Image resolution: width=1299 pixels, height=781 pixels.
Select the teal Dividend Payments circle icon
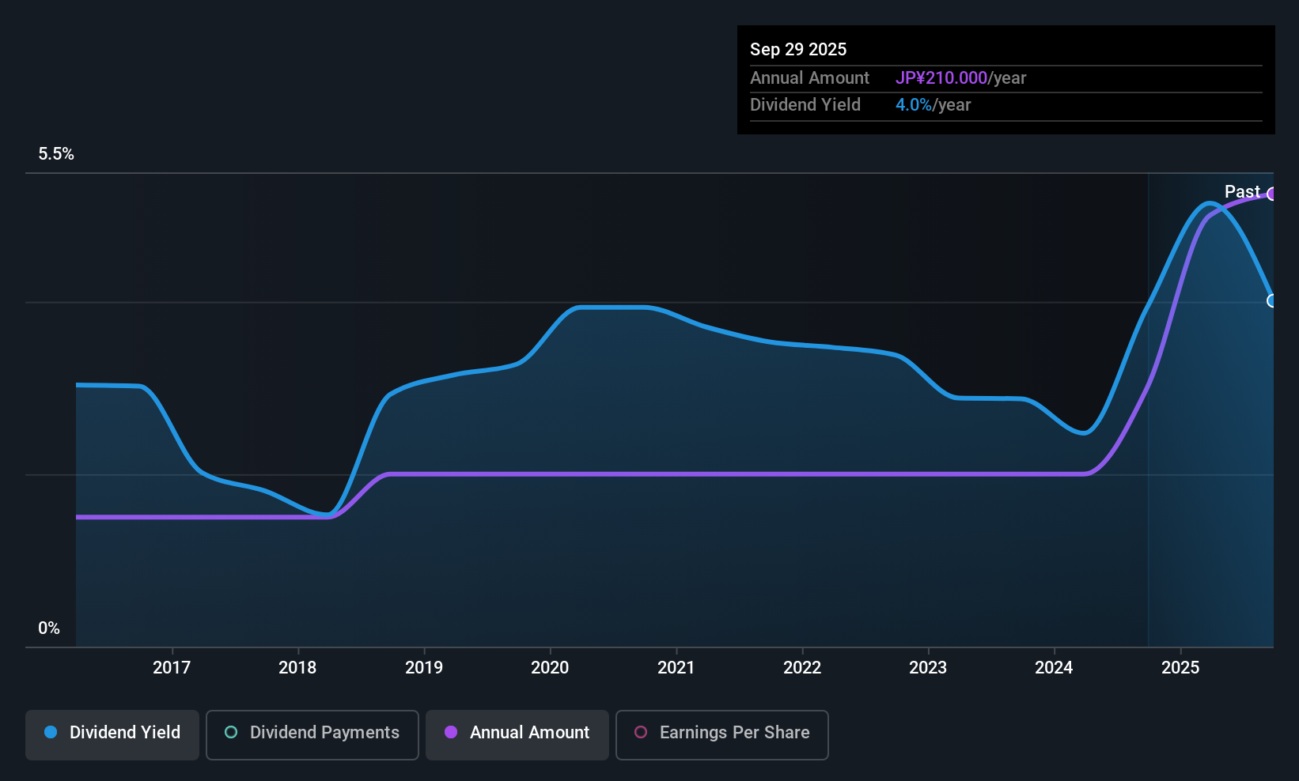[230, 733]
